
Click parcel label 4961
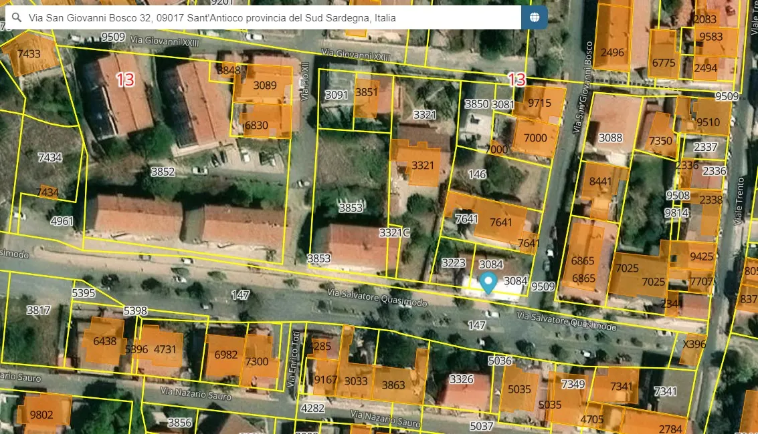62,221
